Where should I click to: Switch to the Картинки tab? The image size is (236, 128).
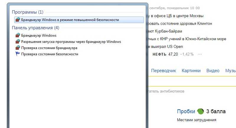191,71
